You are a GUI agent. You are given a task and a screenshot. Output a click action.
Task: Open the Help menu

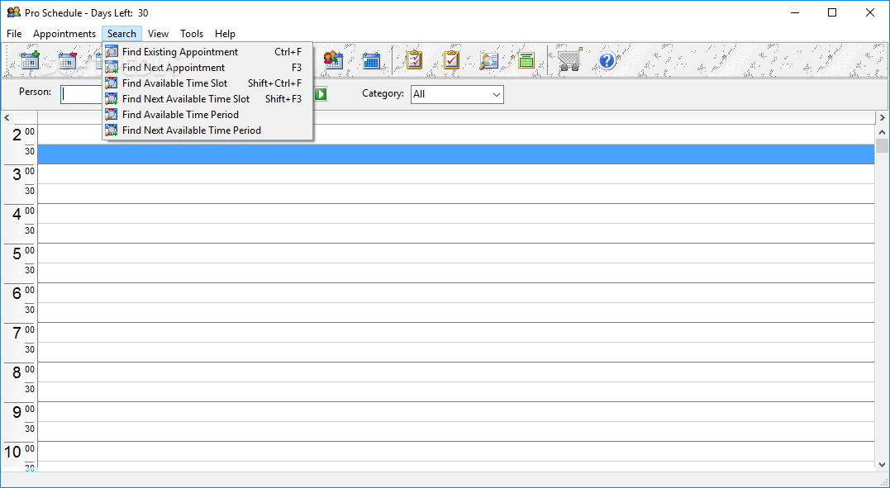(225, 34)
